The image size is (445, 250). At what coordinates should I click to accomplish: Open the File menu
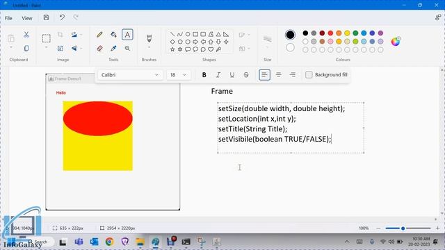pyautogui.click(x=8, y=18)
